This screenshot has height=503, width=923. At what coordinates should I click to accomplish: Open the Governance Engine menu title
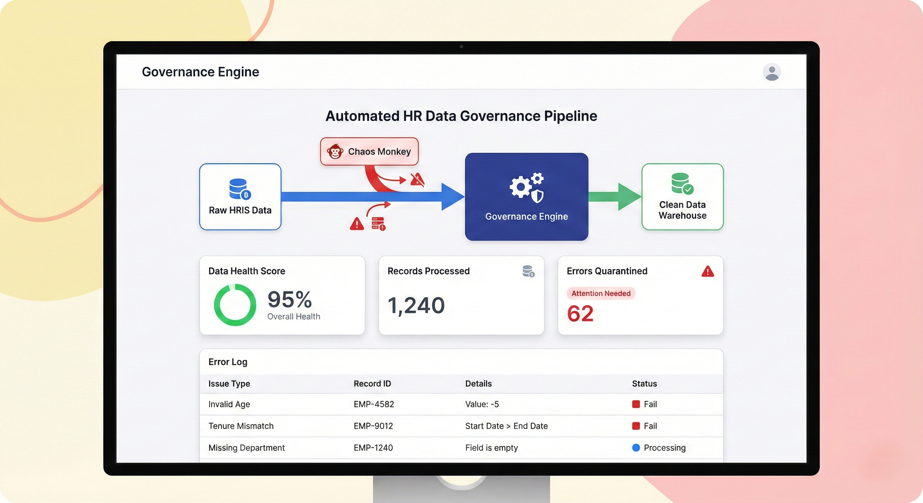(x=200, y=72)
